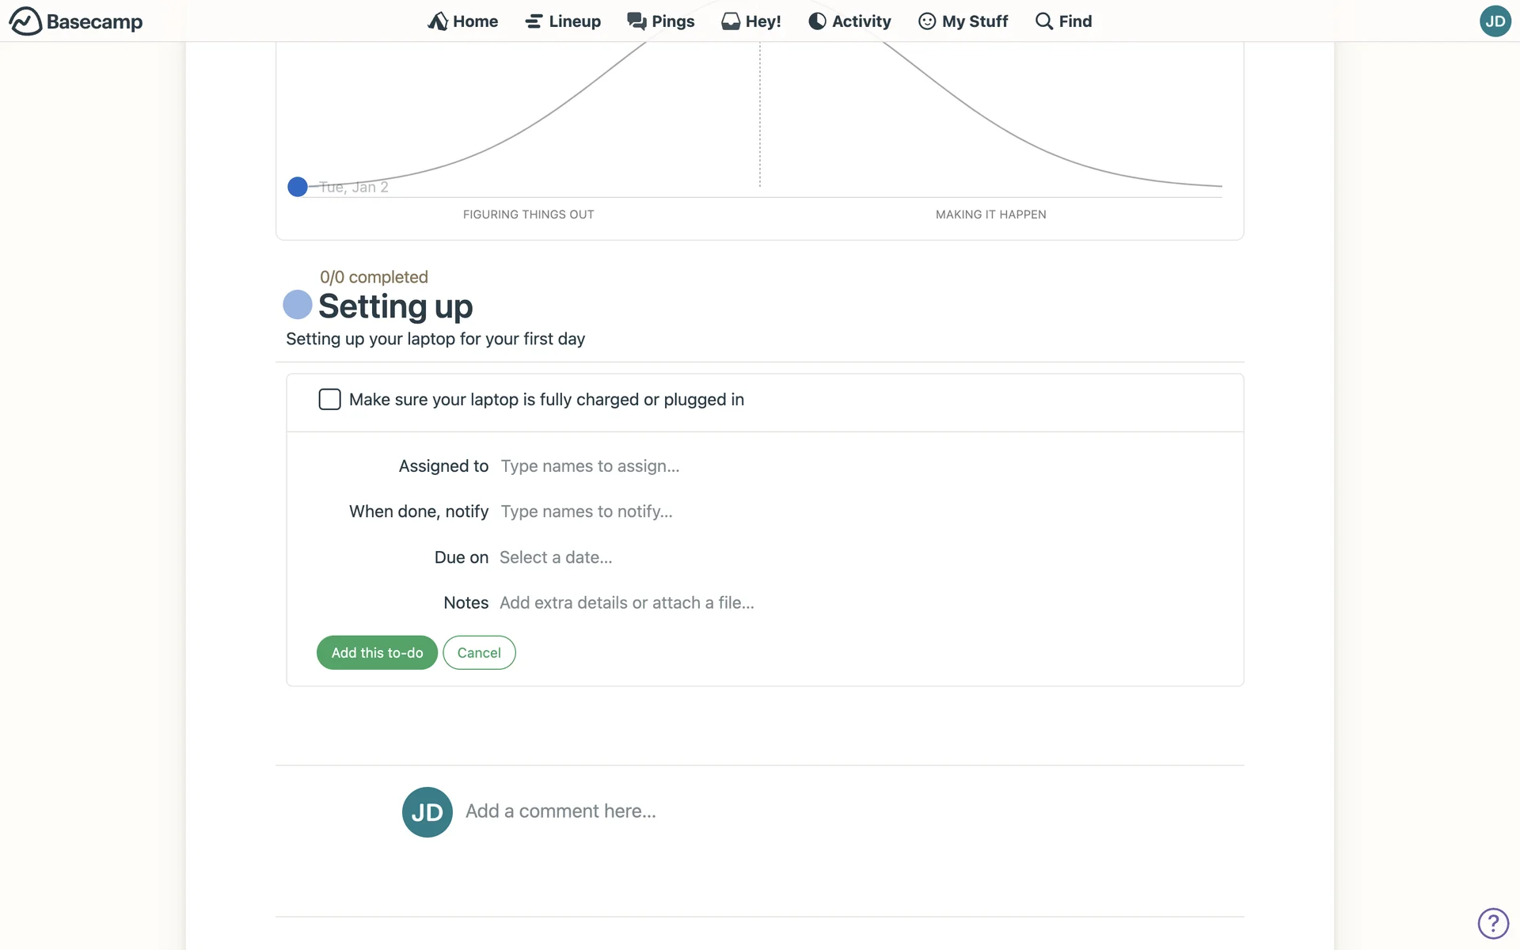This screenshot has width=1520, height=950.
Task: Open the JD profile avatar menu
Action: [1495, 21]
